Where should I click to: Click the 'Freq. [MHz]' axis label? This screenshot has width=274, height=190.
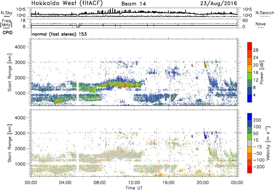point(6,23)
